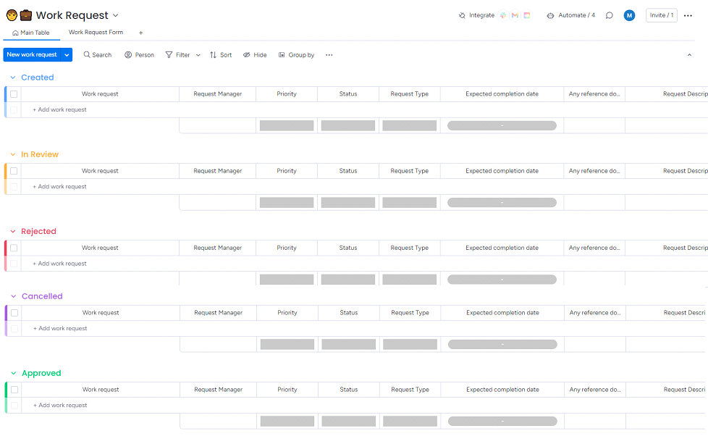Switch to Work Request Form tab
Viewport: 708px width, 444px height.
click(96, 32)
